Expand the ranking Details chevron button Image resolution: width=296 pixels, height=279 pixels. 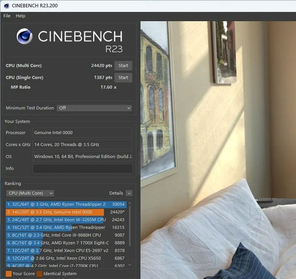coord(129,193)
